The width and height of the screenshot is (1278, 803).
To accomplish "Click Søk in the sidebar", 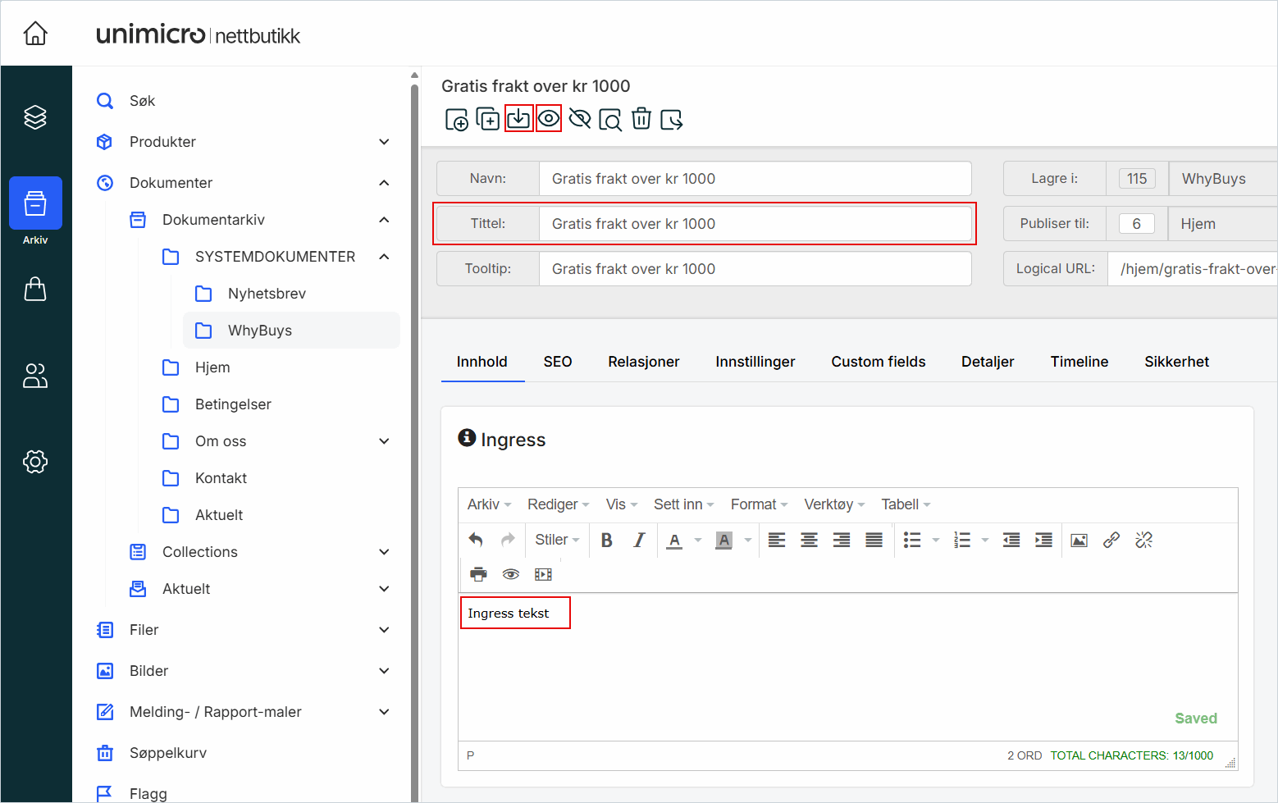I will coord(142,101).
